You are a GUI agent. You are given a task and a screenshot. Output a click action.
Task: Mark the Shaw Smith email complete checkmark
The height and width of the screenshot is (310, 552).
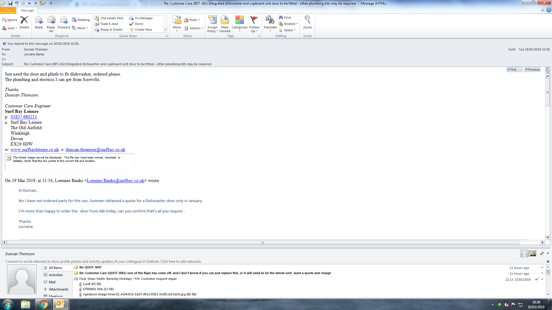point(536,279)
